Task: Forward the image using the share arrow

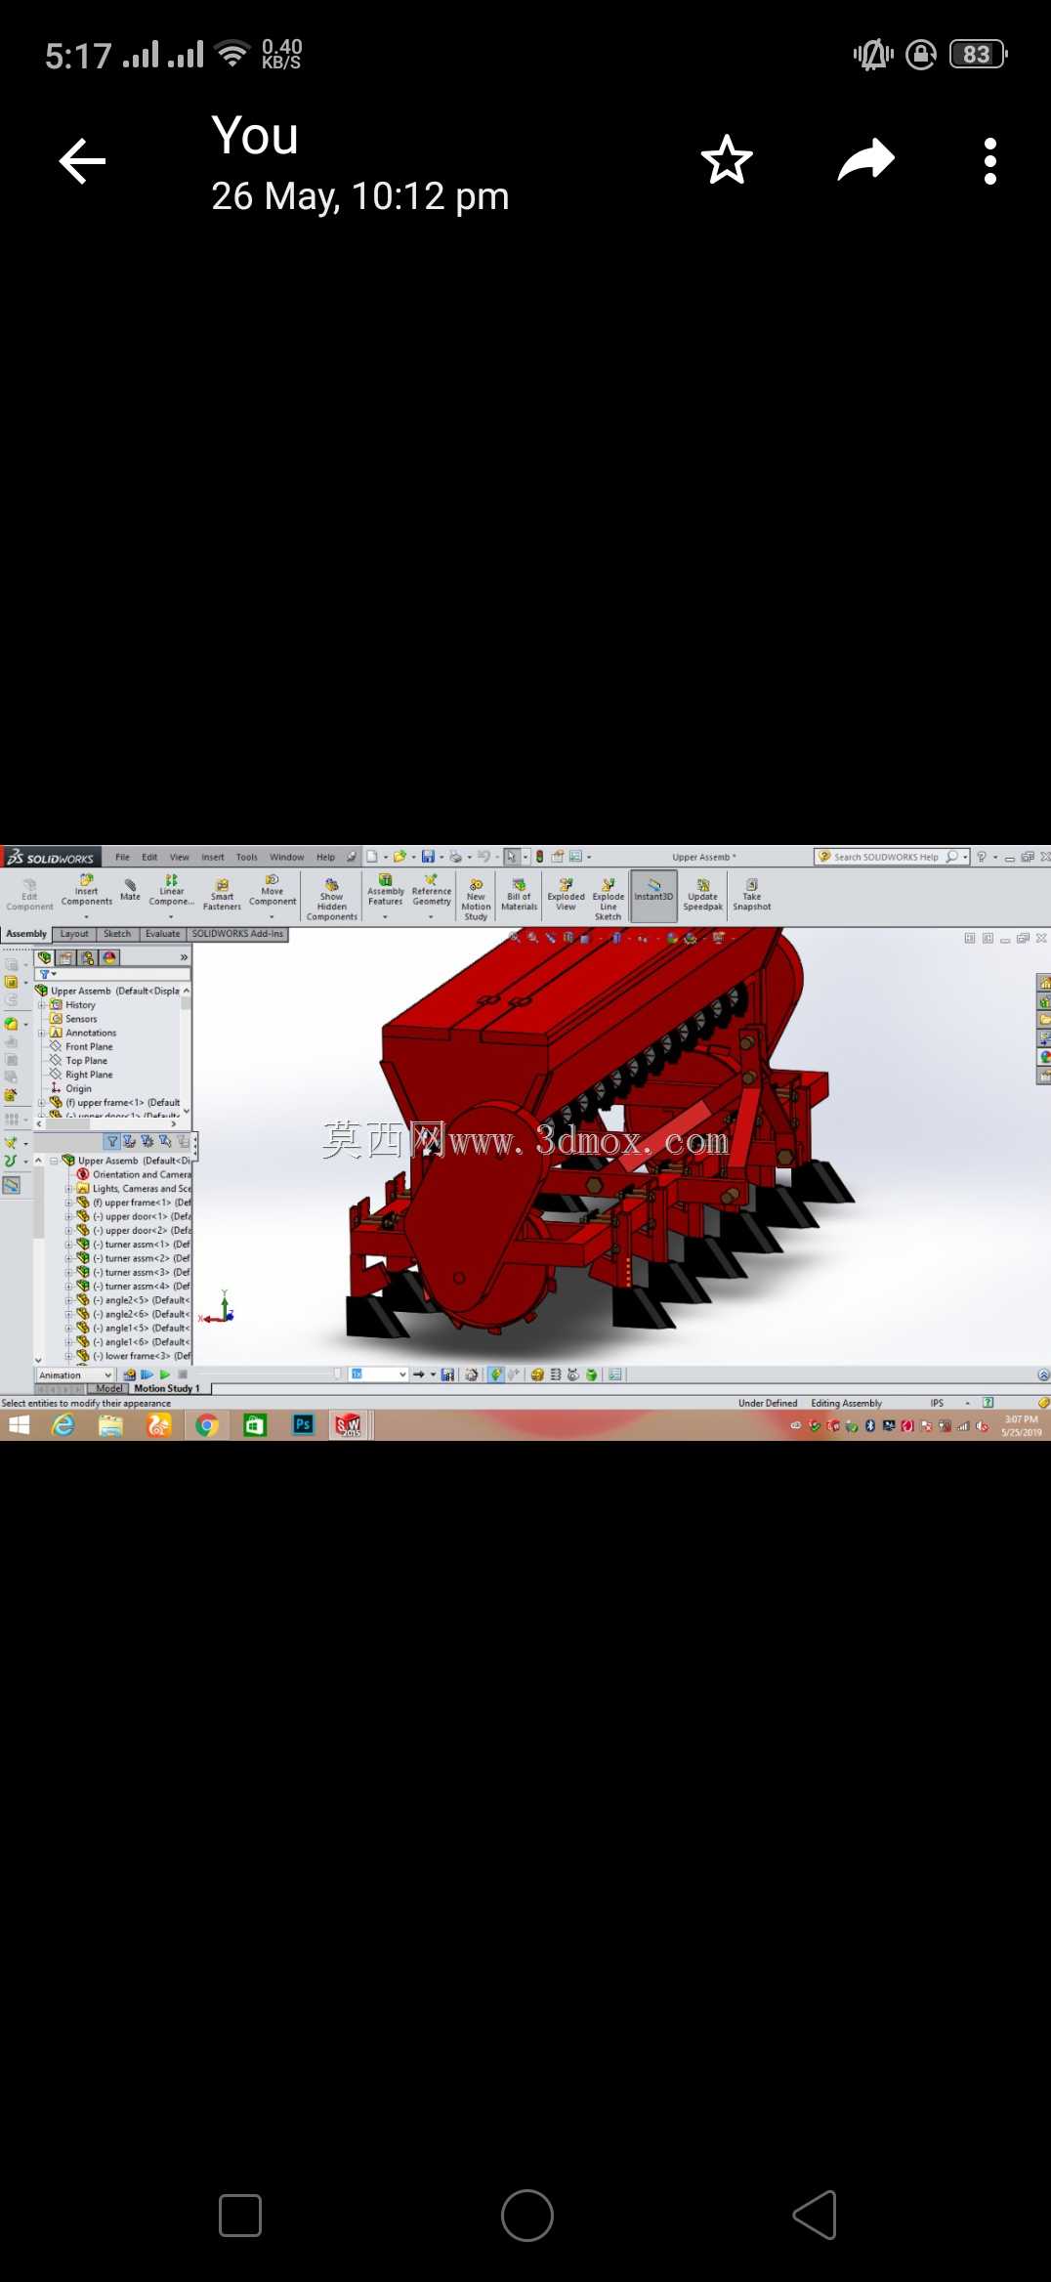Action: coord(866,160)
